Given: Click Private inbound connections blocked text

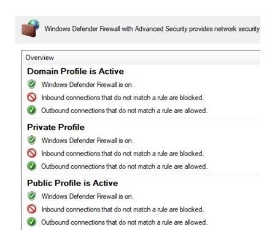Looking at the screenshot, I should [x=123, y=154].
